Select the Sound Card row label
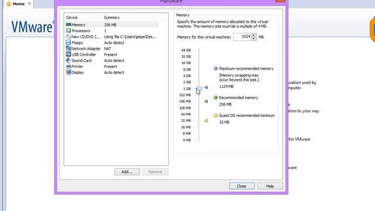The width and height of the screenshot is (375, 211). [x=81, y=60]
